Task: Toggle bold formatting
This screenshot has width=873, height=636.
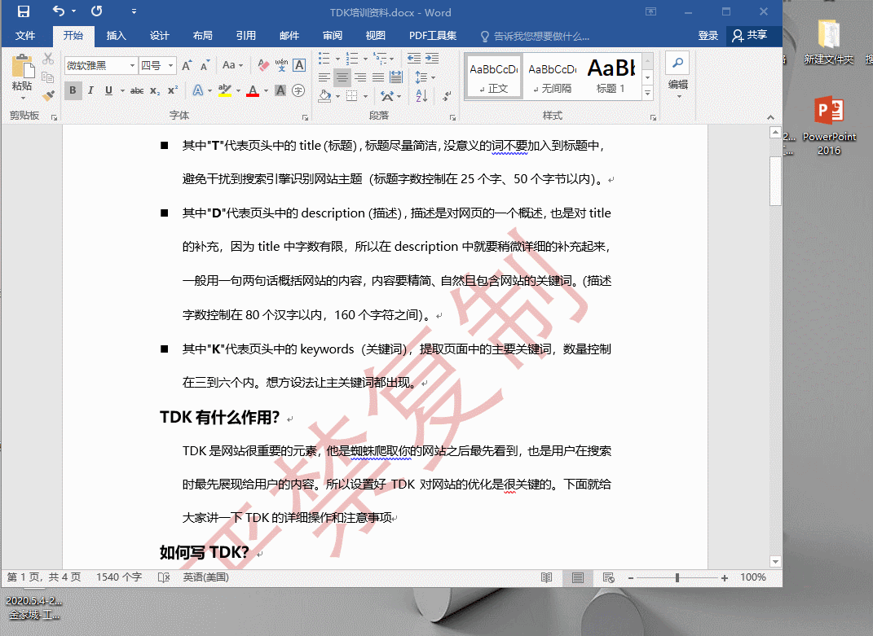Action: pos(73,89)
